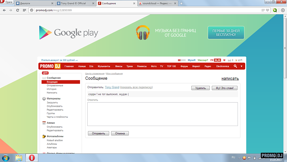This screenshot has width=287, height=162.
Task: Click the Отправить button
Action: (x=99, y=133)
